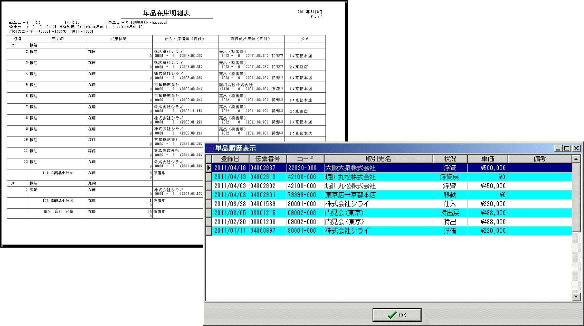
Task: Click the 伝票番号 column header
Action: pos(267,159)
